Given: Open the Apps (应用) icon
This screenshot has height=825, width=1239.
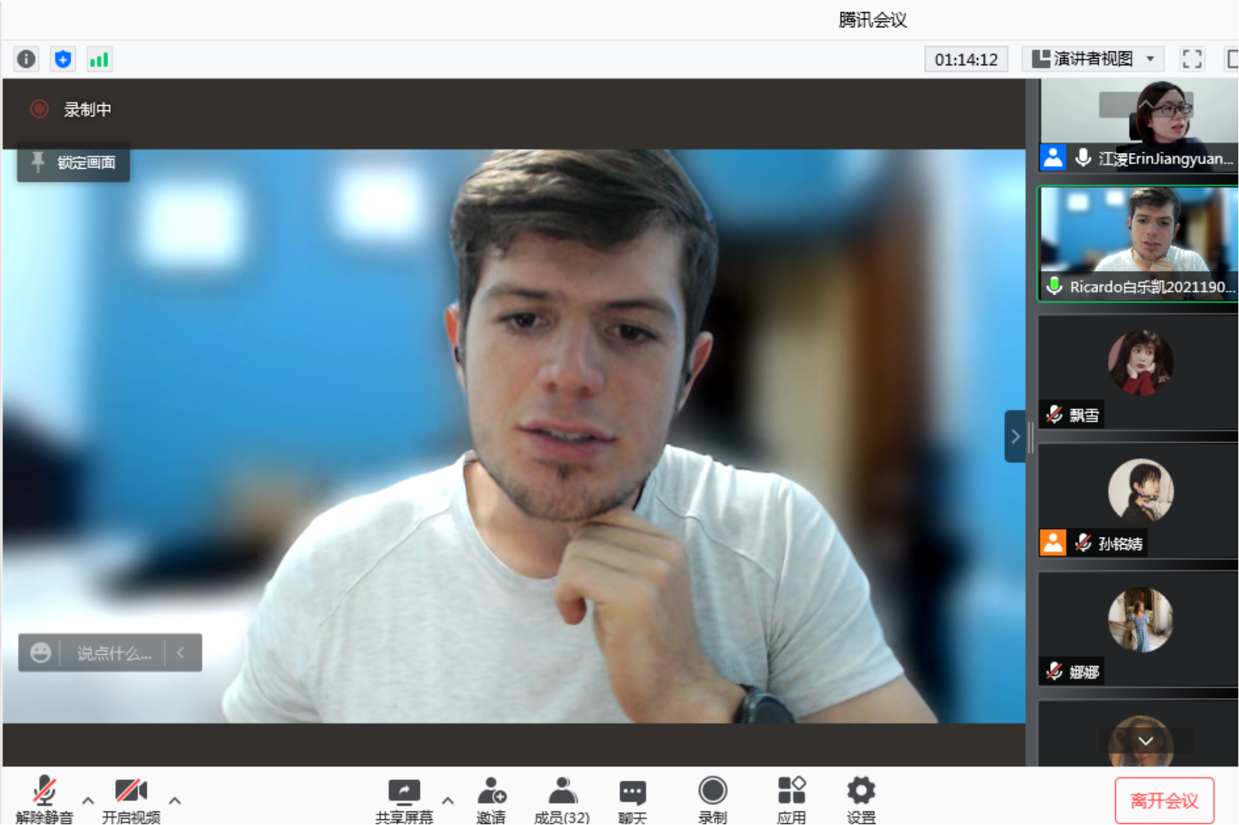Looking at the screenshot, I should [x=791, y=798].
